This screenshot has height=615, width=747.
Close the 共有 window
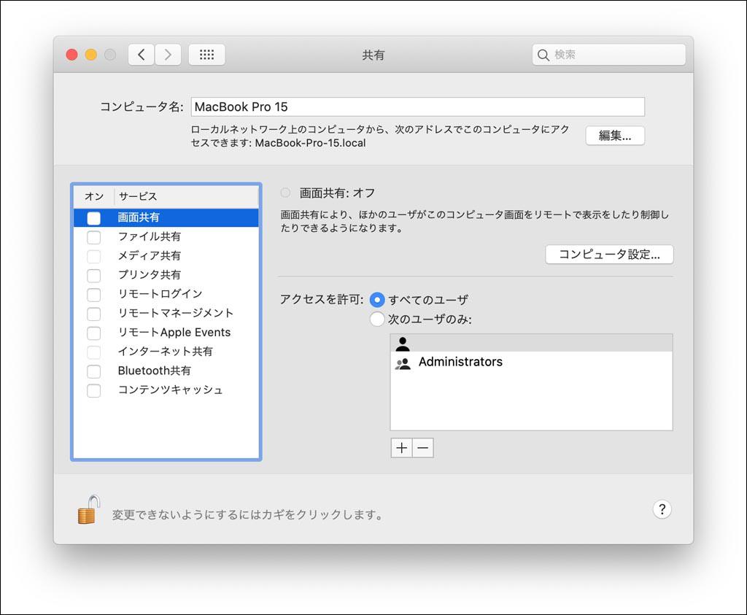(x=72, y=55)
